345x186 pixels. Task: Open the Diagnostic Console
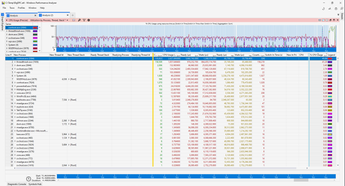17,184
